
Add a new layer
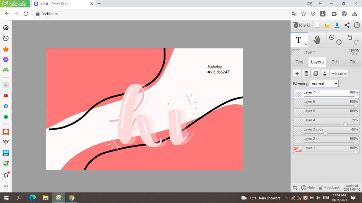[297, 73]
